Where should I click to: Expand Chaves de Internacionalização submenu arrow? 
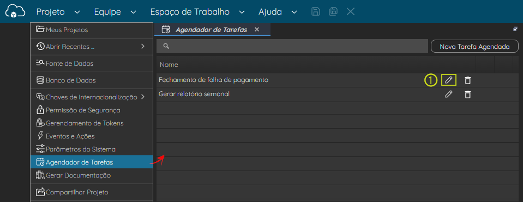point(143,97)
